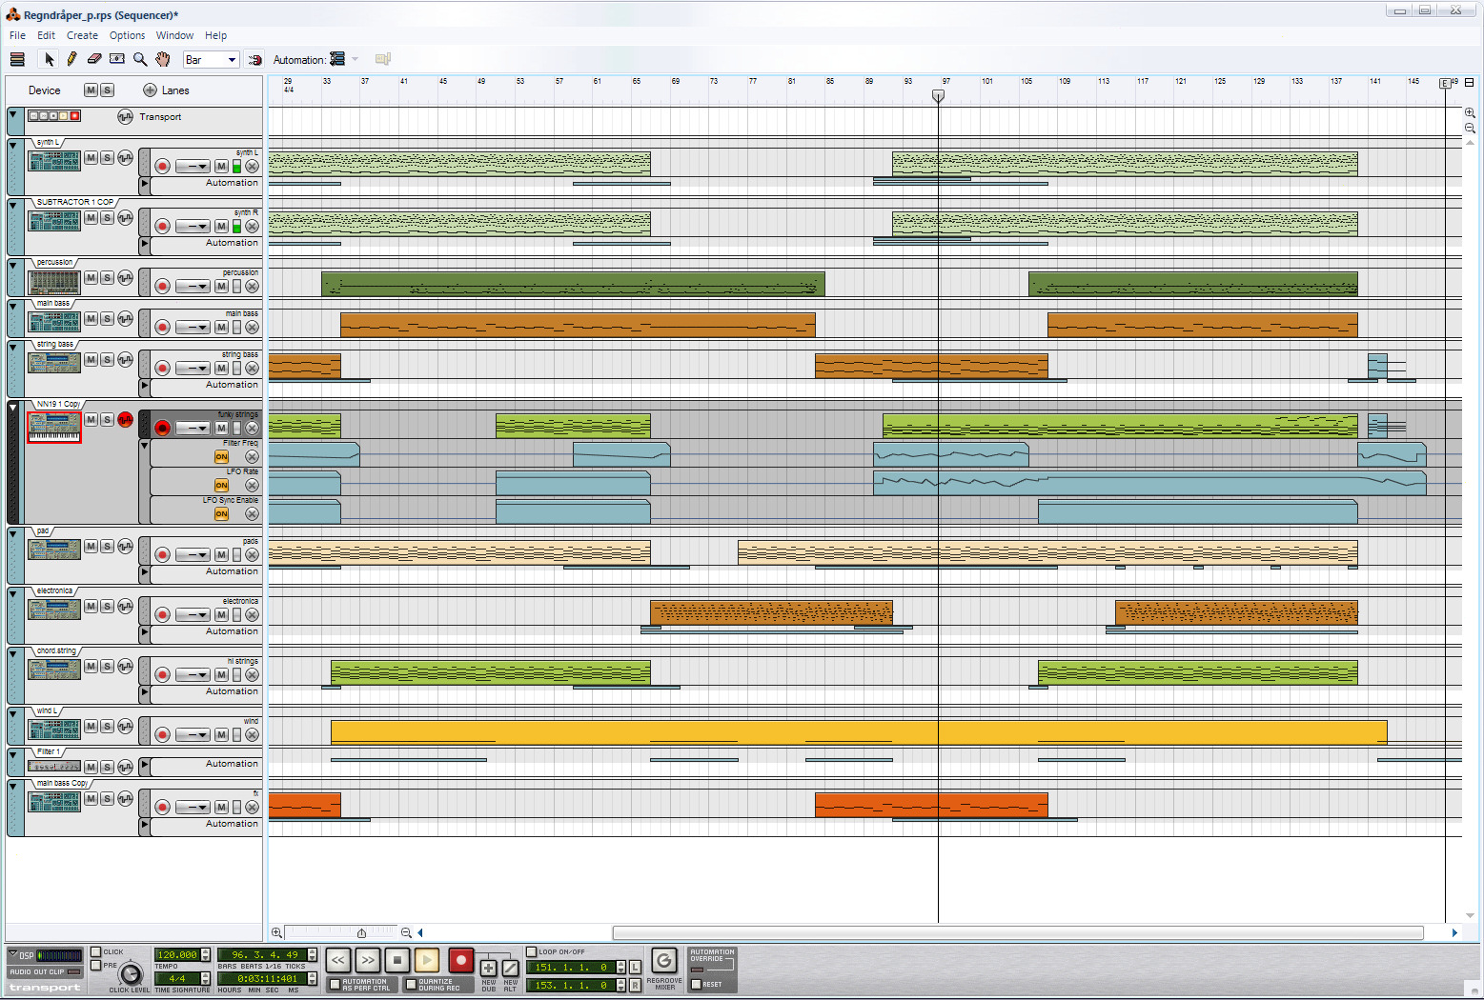Click the automation indicator on the pad track
Screen dimensions: 1484x1000
125,547
